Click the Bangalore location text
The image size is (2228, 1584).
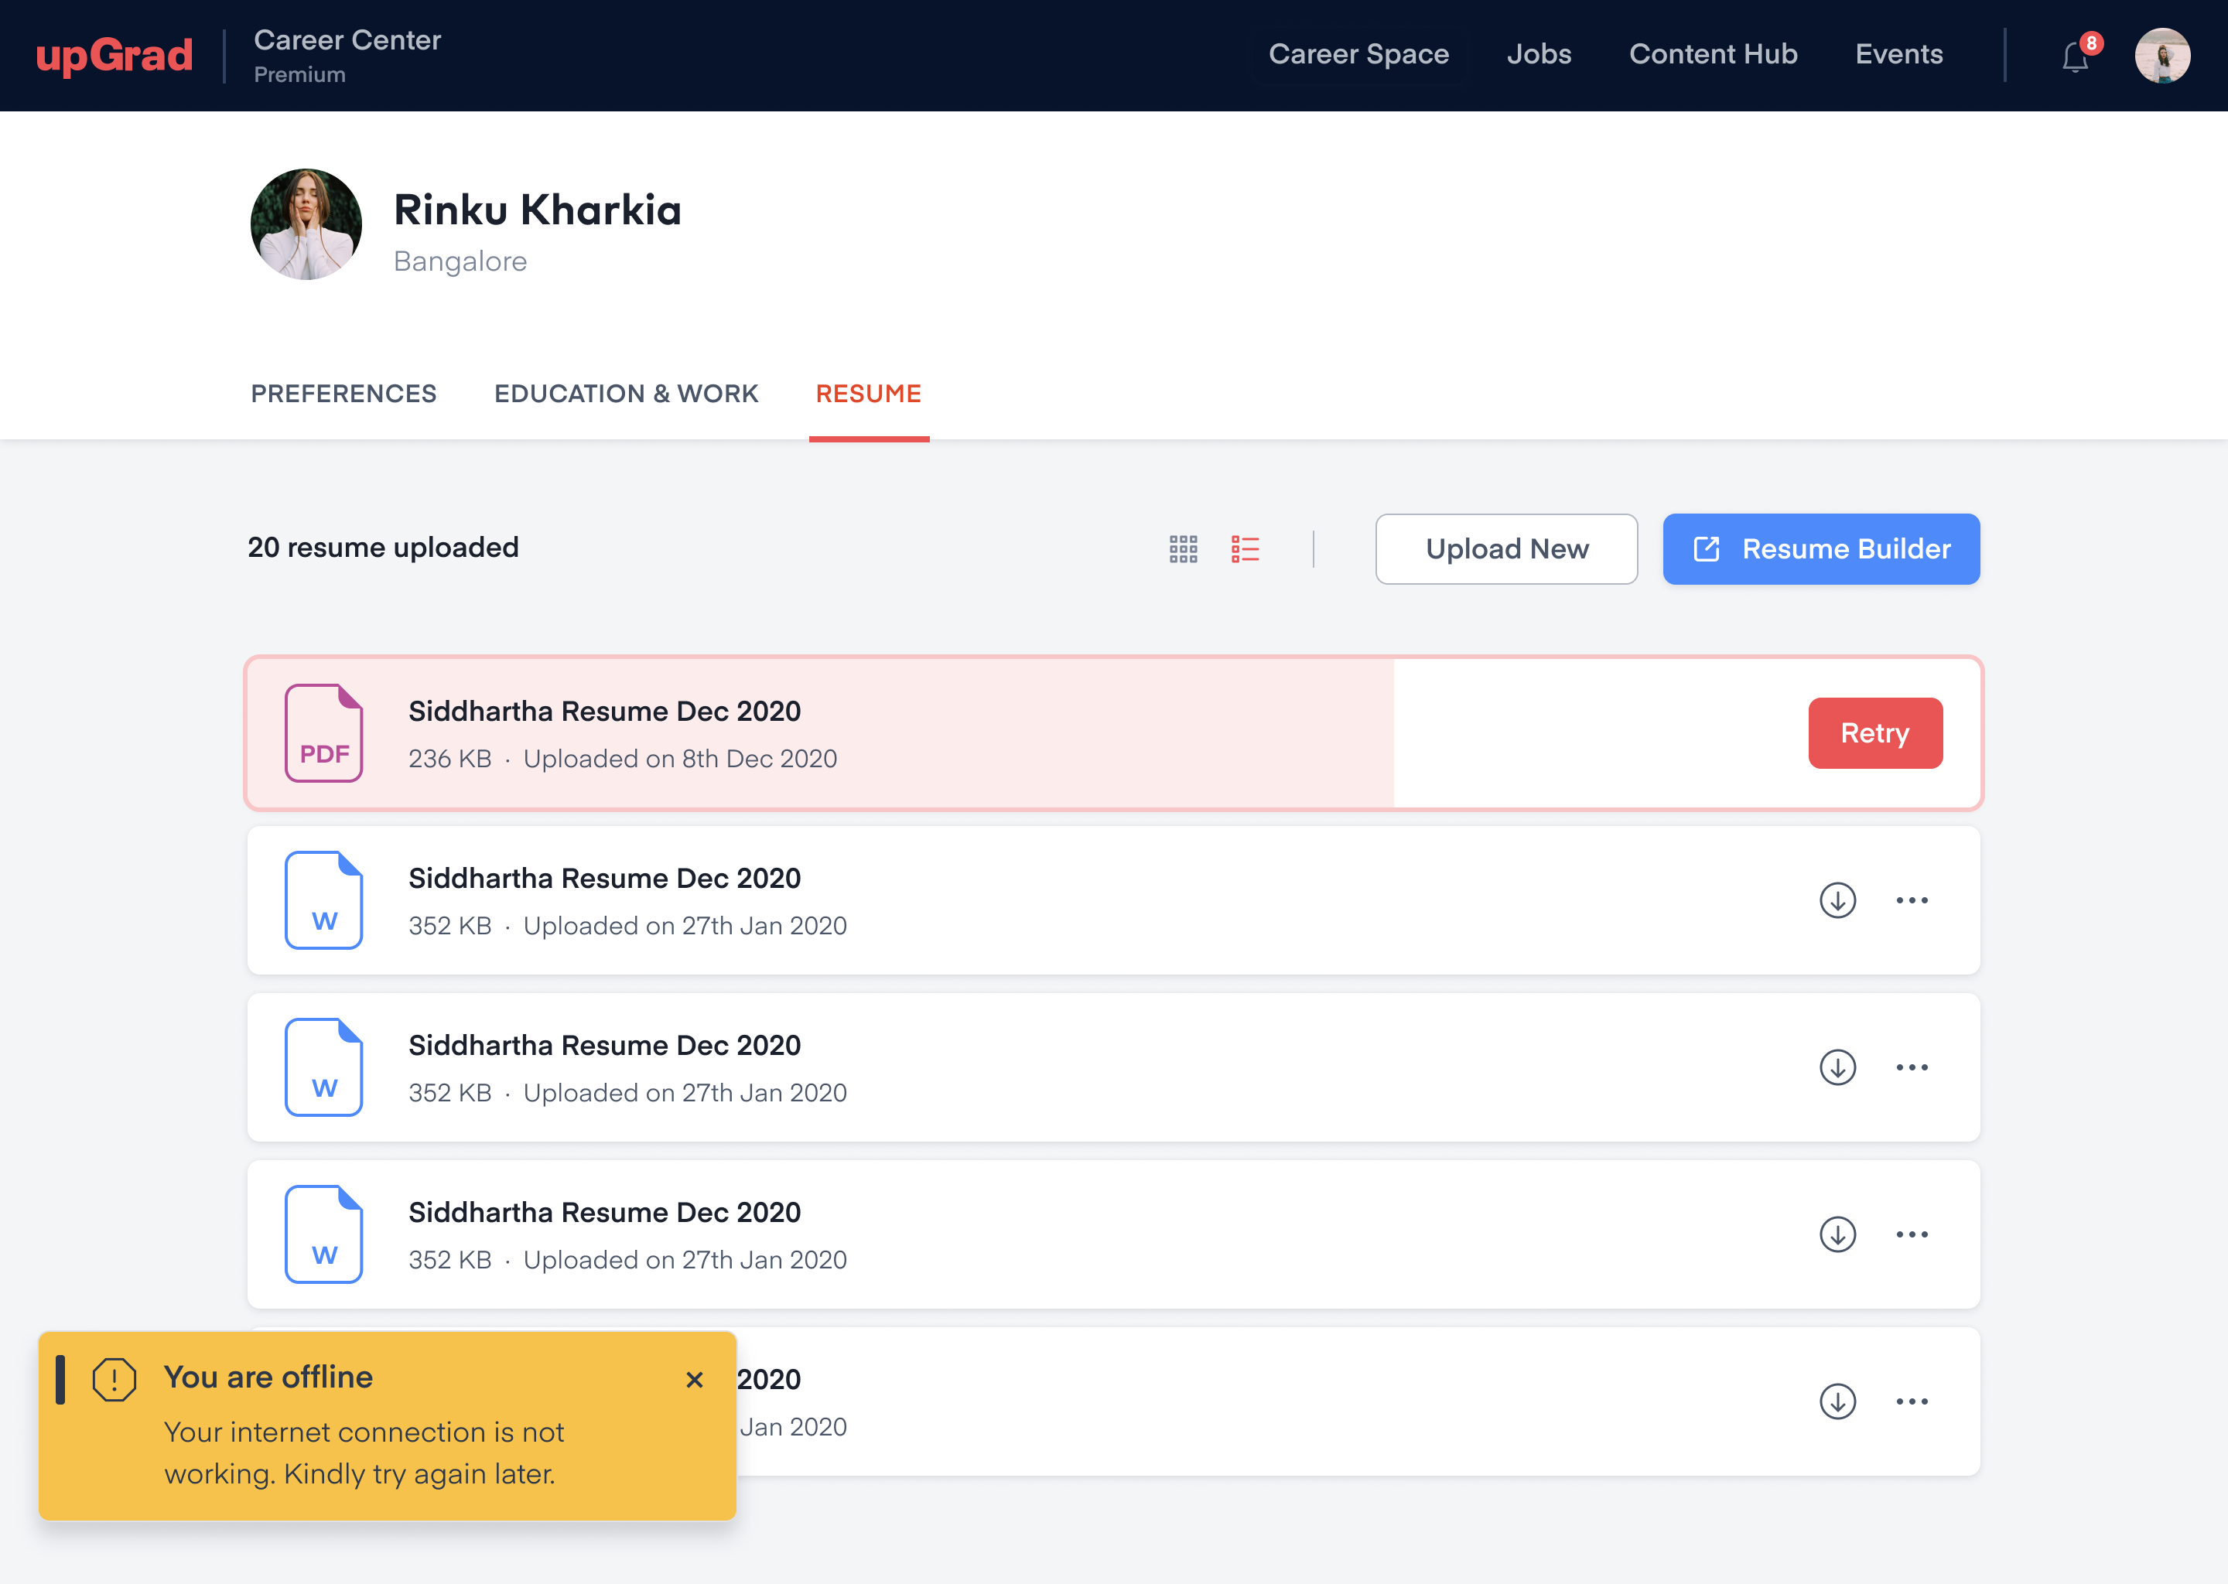click(x=460, y=262)
